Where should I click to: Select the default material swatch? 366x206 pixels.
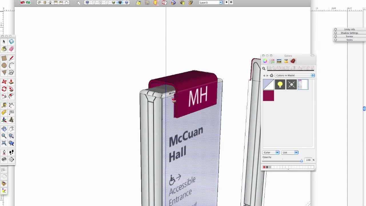[x=268, y=85]
